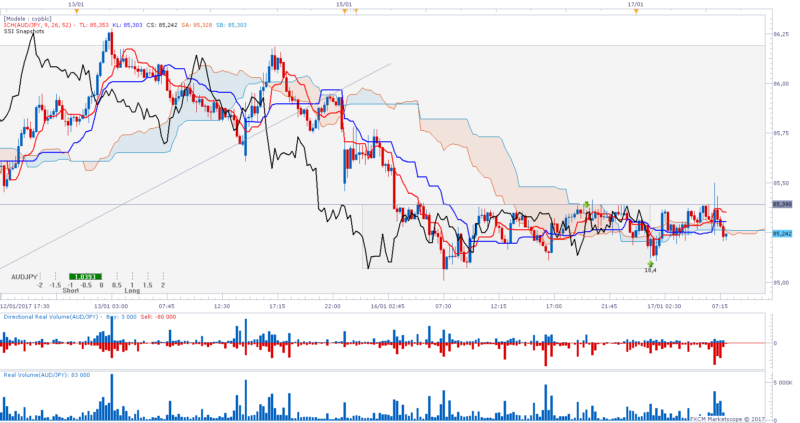Click the KL: 85,303 Kijun value
Image resolution: width=800 pixels, height=423 pixels.
tap(127, 25)
